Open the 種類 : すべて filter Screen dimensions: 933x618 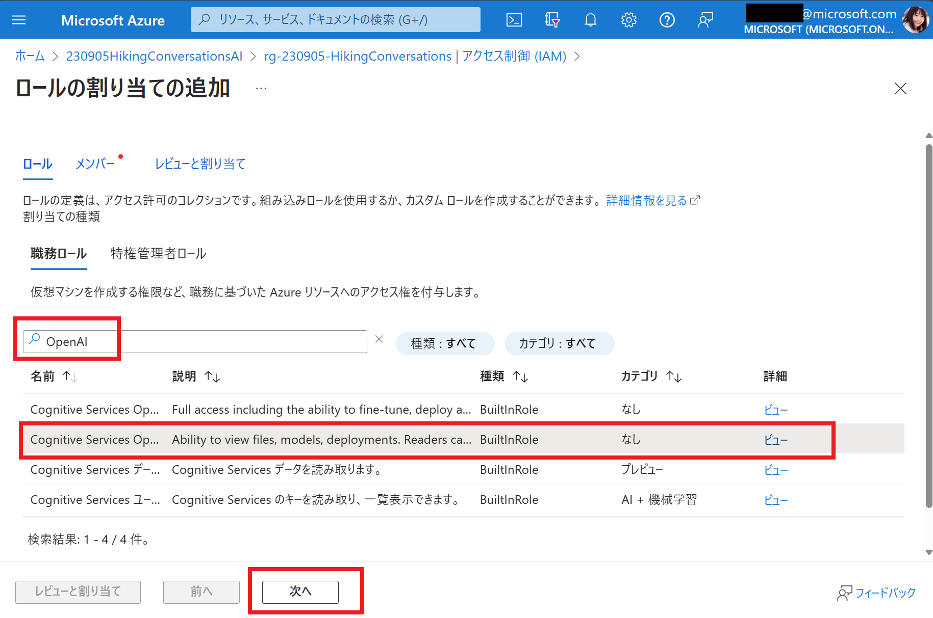[445, 343]
